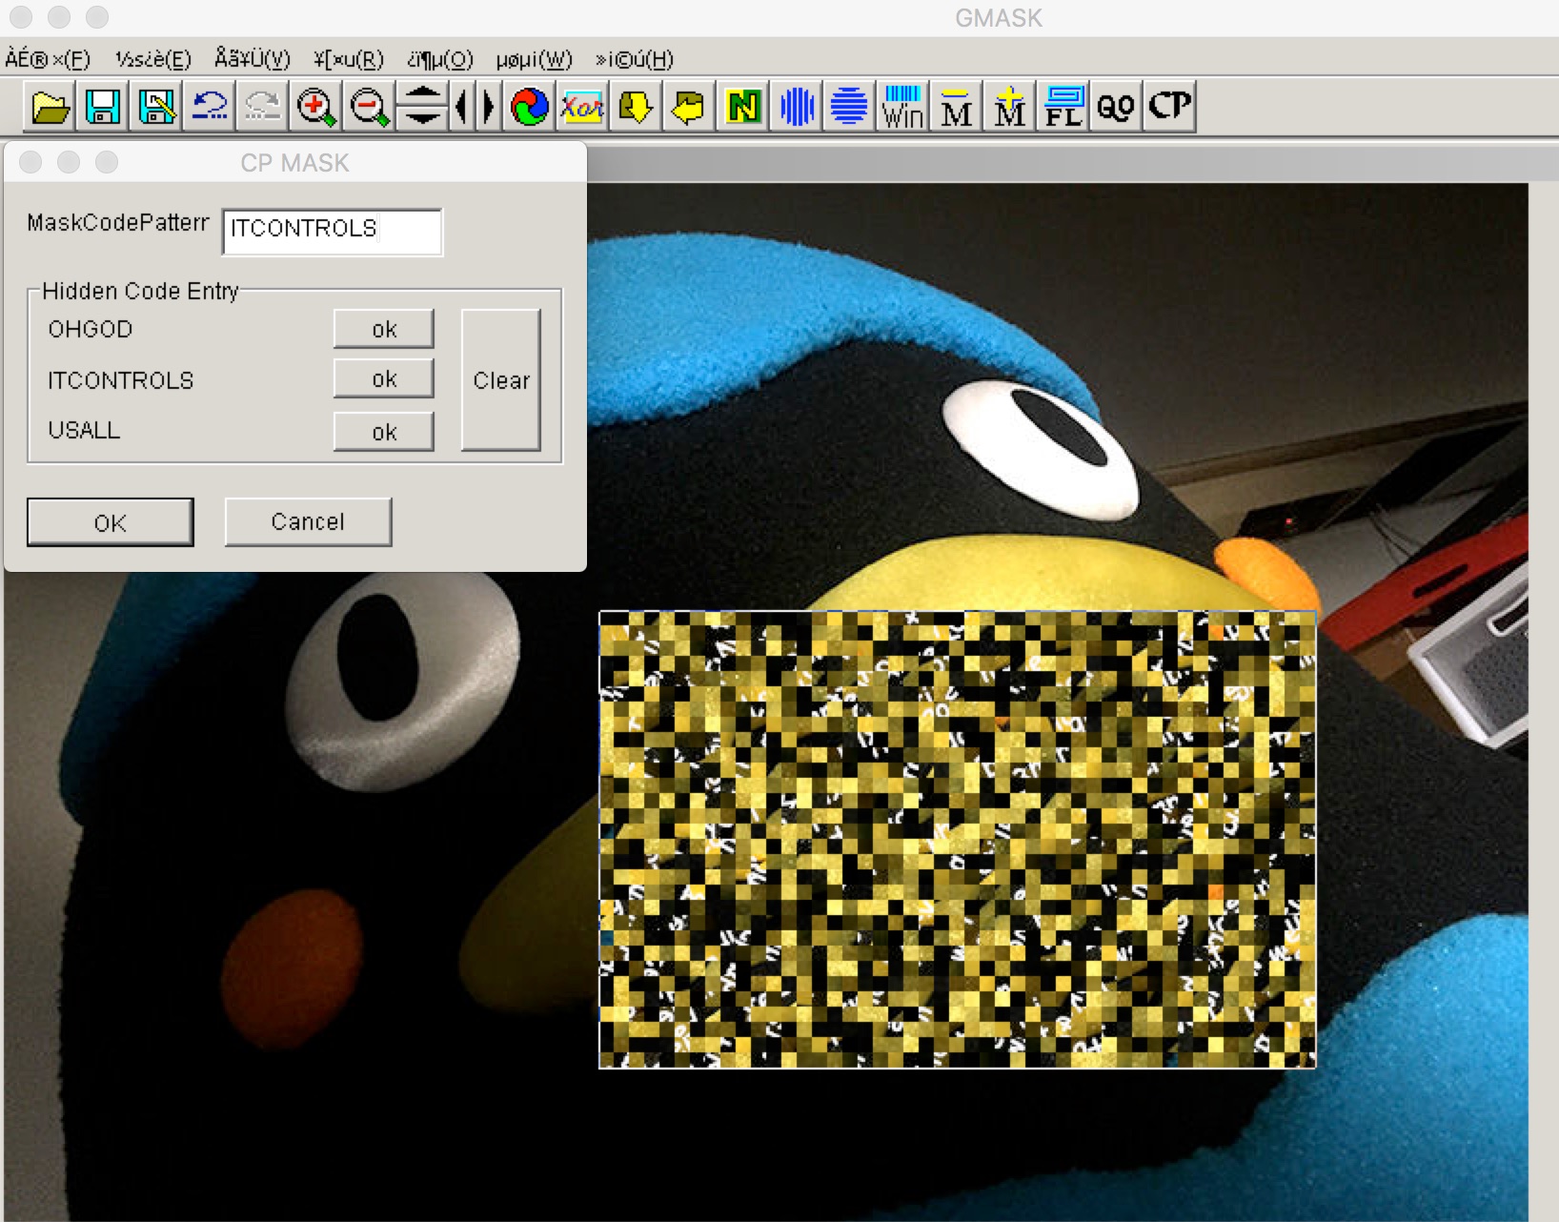Confirm CP MASK dialog with OK
This screenshot has width=1559, height=1222.
point(110,522)
